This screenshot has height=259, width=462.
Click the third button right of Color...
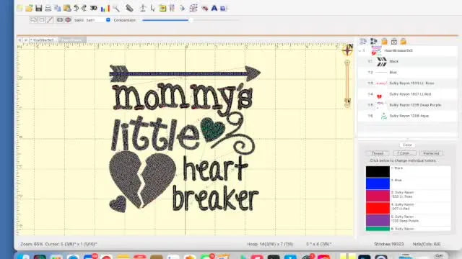point(431,153)
